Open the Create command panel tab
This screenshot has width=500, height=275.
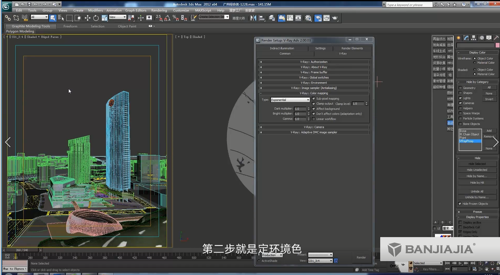[459, 38]
